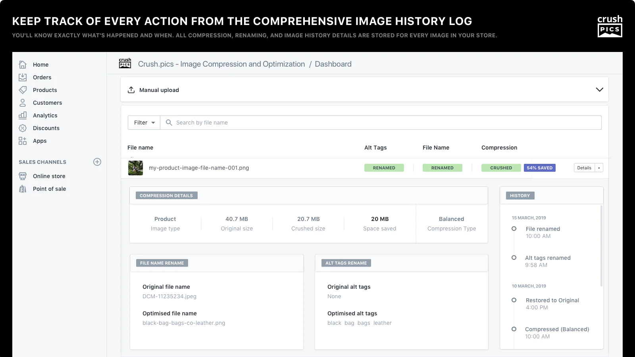Image resolution: width=635 pixels, height=357 pixels.
Task: Click the Search by file name field
Action: [381, 123]
